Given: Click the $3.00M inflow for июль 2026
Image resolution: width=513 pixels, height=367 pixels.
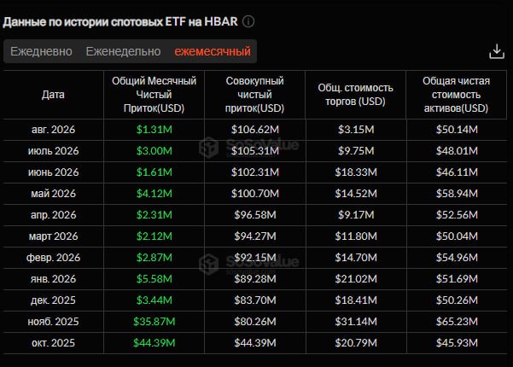Looking at the screenshot, I should pyautogui.click(x=154, y=151).
